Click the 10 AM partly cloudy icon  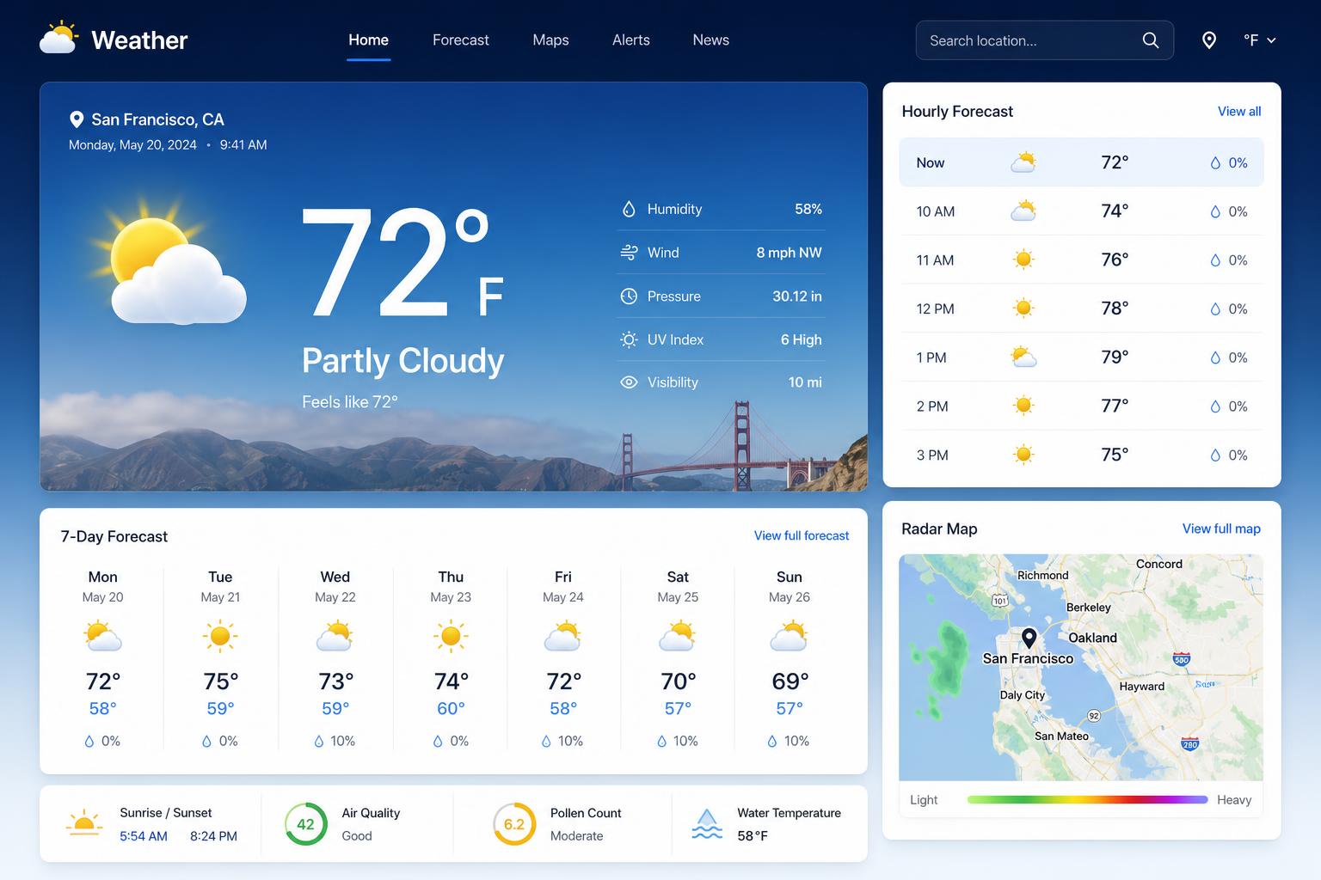pyautogui.click(x=1023, y=211)
